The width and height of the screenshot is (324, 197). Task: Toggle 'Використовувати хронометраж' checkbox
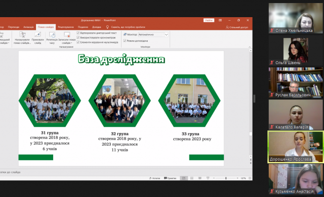click(x=78, y=37)
